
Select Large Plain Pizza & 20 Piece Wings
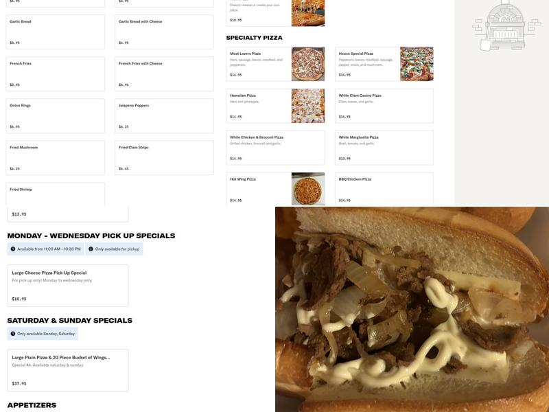[x=68, y=370]
